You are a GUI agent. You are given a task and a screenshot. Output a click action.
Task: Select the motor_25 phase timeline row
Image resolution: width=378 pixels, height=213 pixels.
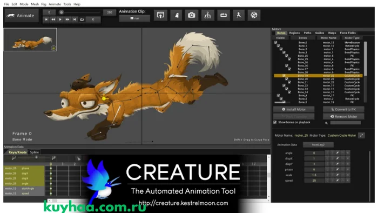(24, 168)
